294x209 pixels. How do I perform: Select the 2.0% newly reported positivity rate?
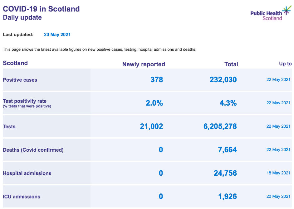click(x=154, y=103)
